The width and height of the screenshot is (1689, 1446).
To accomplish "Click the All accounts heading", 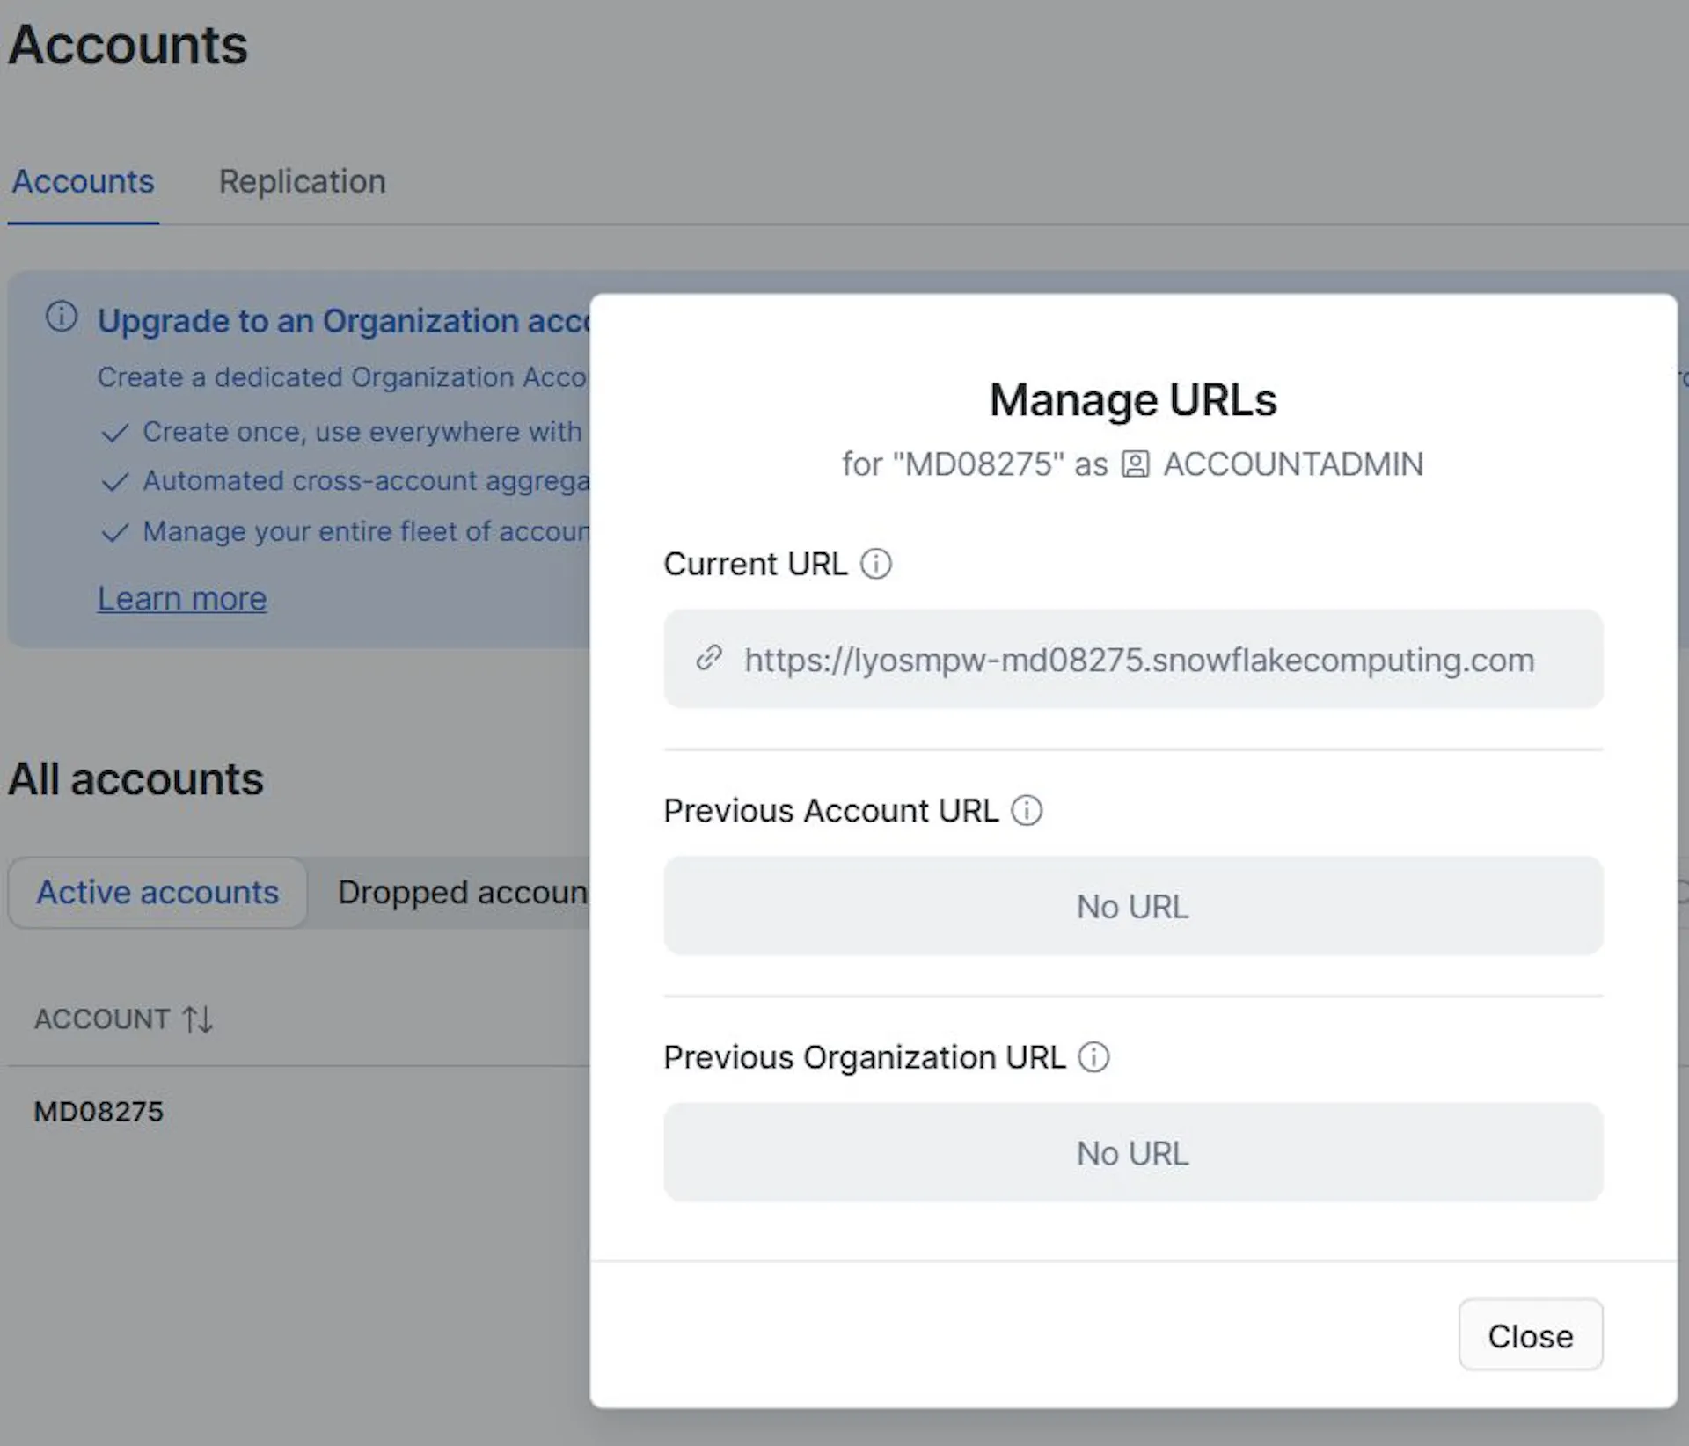I will pos(136,779).
